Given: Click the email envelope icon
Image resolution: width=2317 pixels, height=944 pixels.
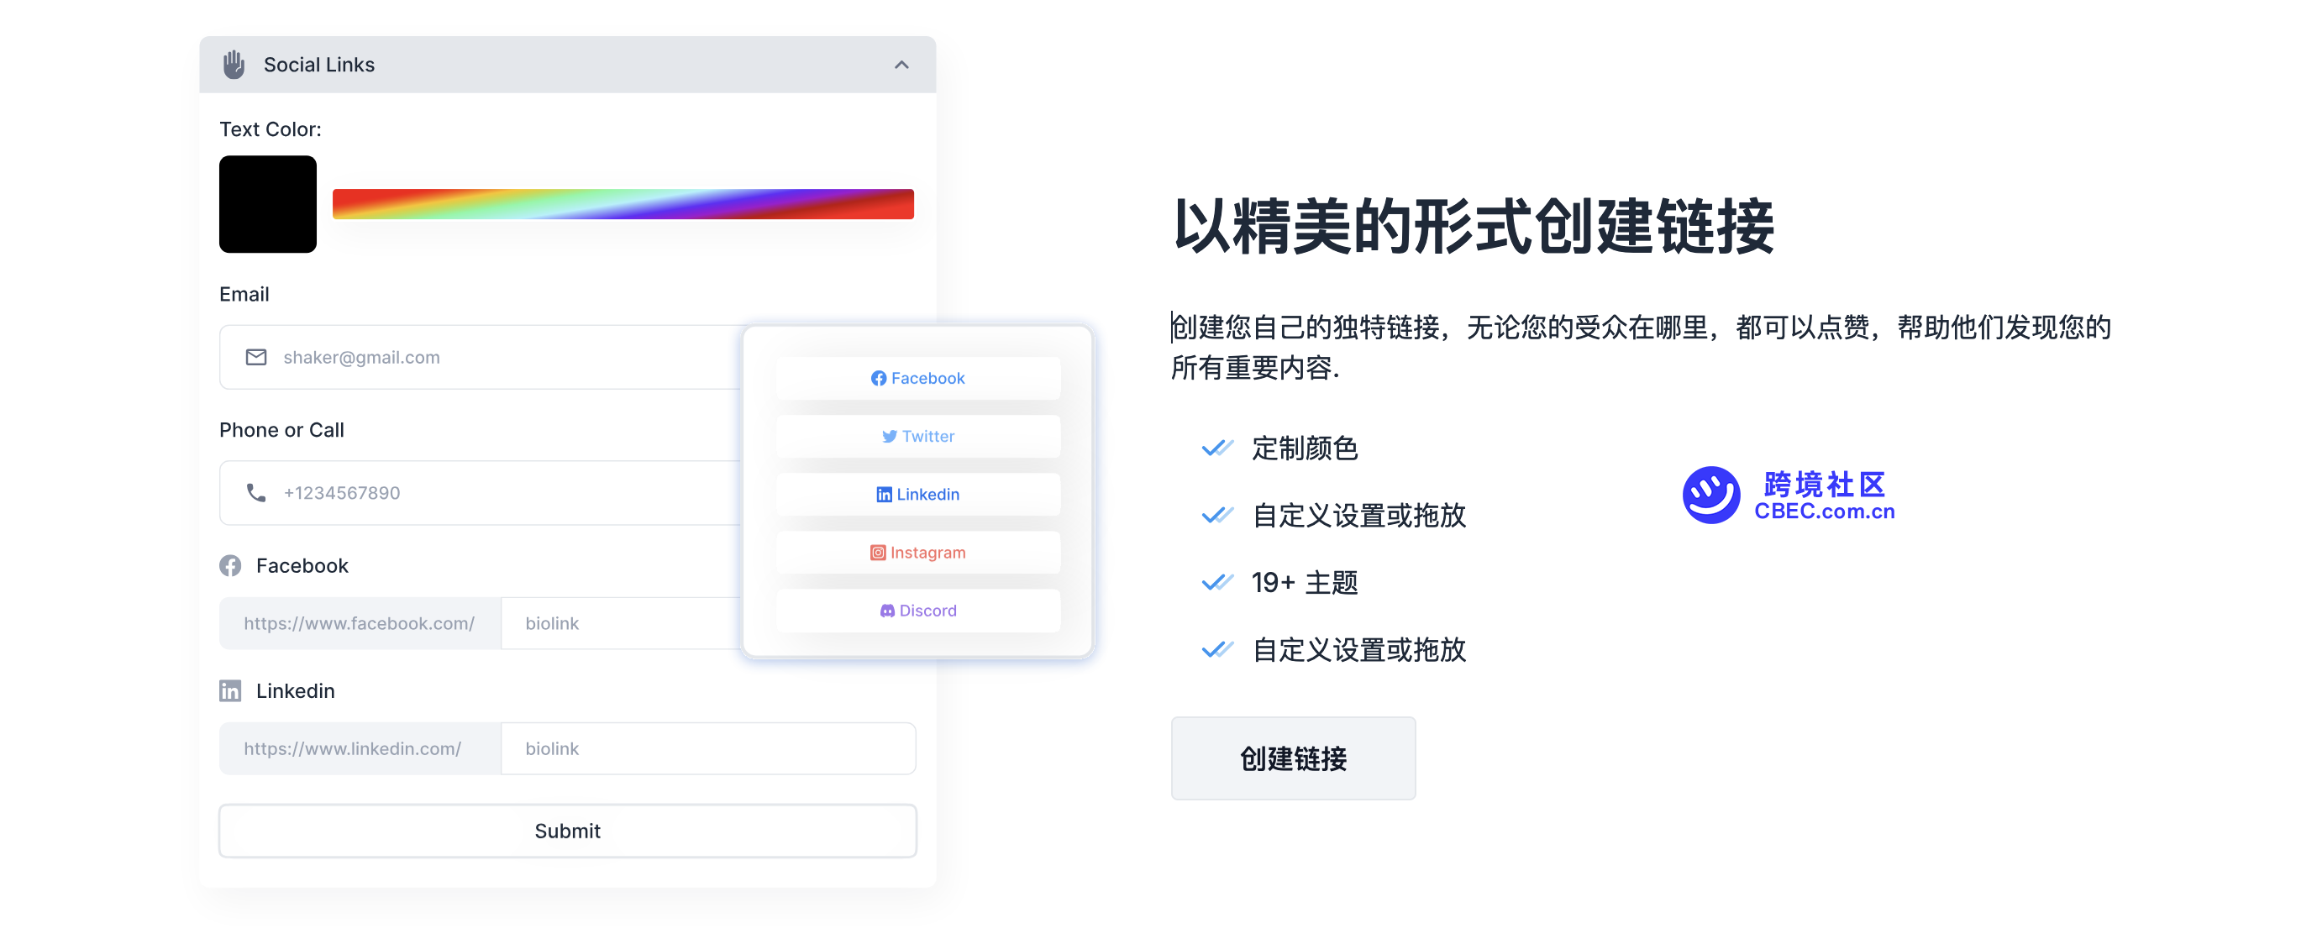Looking at the screenshot, I should [x=255, y=358].
